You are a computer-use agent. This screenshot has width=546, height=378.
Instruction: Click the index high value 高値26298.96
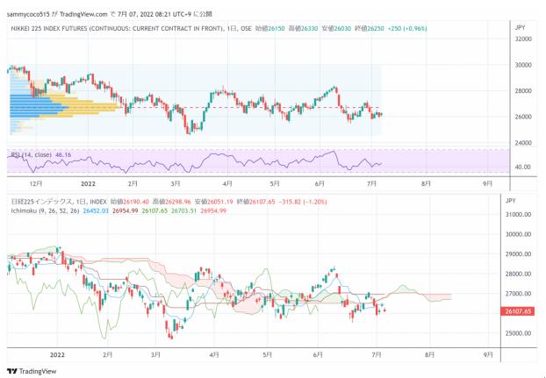pyautogui.click(x=172, y=202)
